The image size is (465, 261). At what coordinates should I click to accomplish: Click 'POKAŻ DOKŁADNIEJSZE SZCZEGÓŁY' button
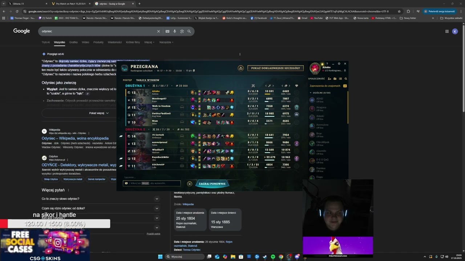275,68
